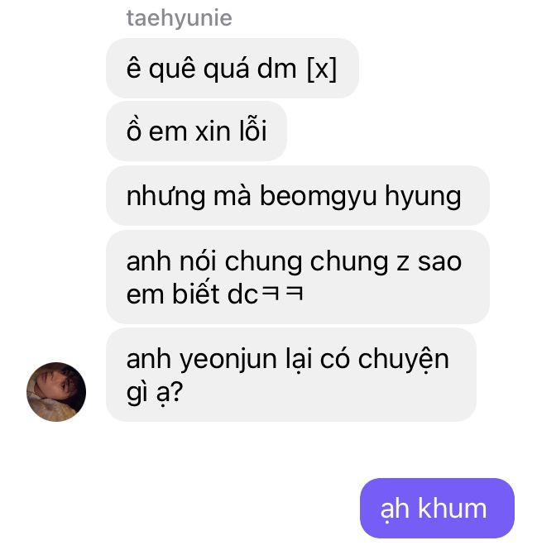Click the word 'khum' in purple bubble
Viewport: 537px width, 550px height.
pyautogui.click(x=452, y=508)
